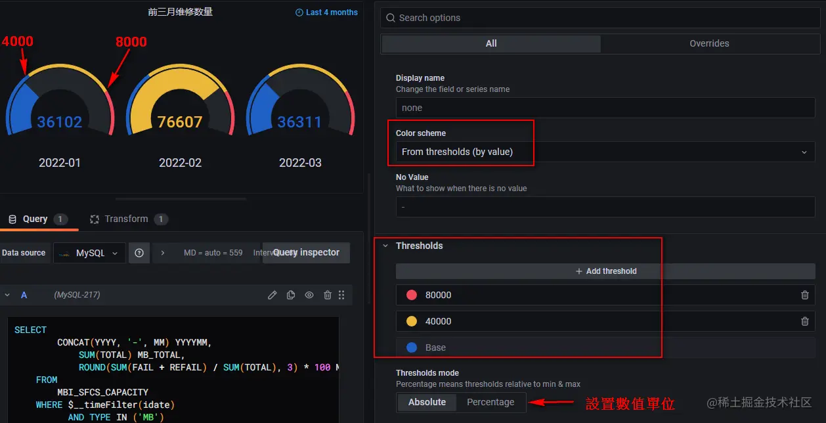Open the MySQL data source dropdown
The height and width of the screenshot is (423, 826).
[90, 253]
